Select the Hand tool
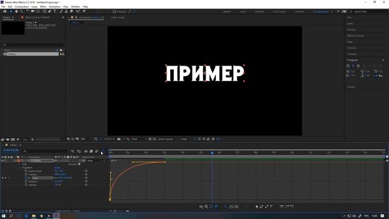 click(x=16, y=12)
